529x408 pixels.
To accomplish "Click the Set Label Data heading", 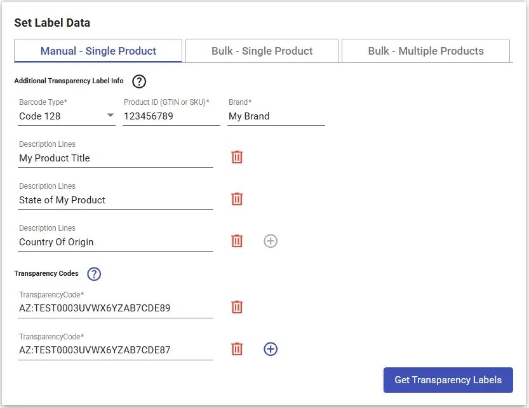I will 52,23.
